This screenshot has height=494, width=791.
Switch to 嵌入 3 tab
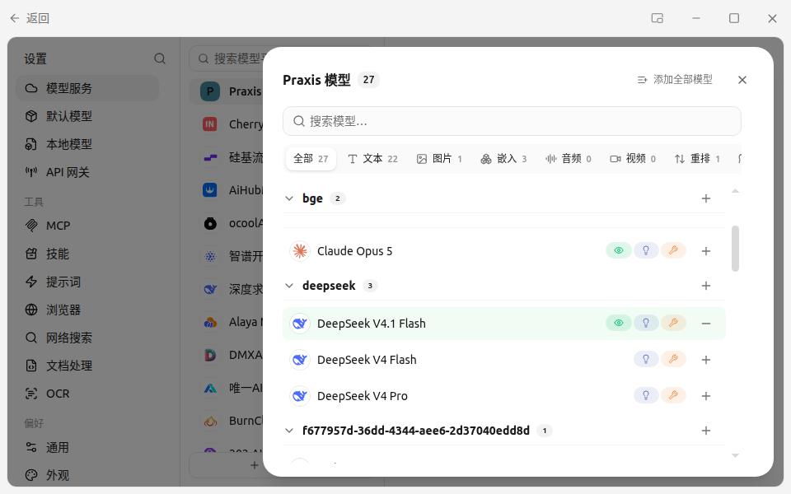[x=503, y=159]
